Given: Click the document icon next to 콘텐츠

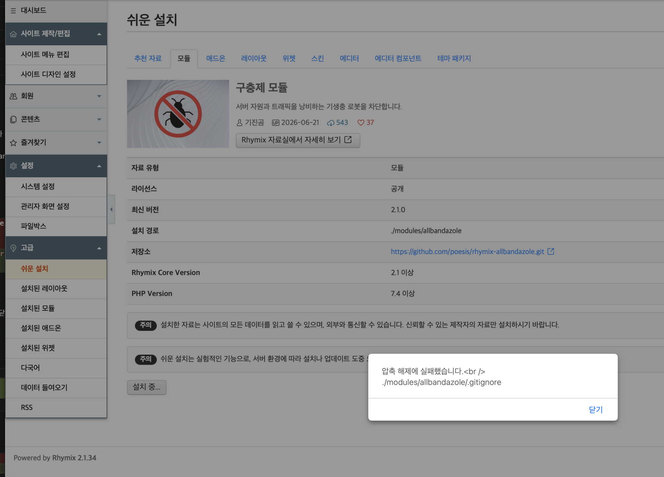Looking at the screenshot, I should click(x=13, y=119).
